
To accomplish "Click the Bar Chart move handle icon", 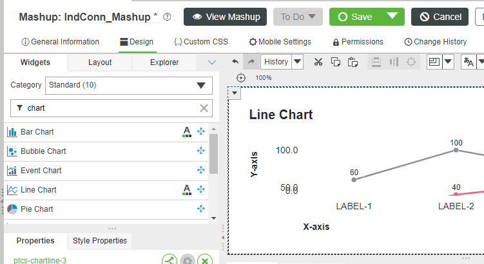I will tap(201, 131).
